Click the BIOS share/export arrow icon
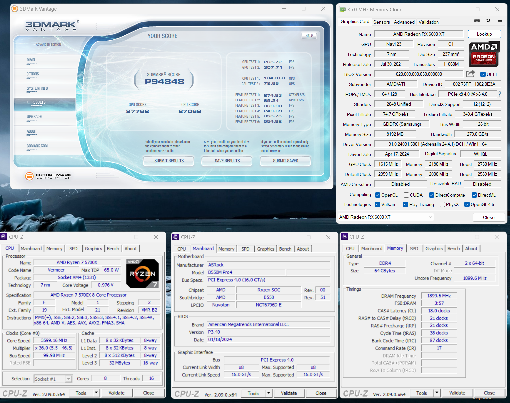 point(470,74)
